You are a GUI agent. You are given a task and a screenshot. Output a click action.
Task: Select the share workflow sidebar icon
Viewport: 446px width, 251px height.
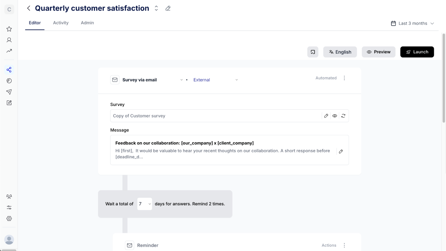(9, 70)
